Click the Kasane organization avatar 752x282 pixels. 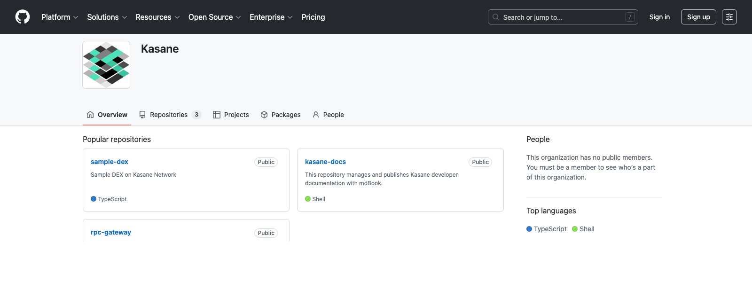[106, 65]
